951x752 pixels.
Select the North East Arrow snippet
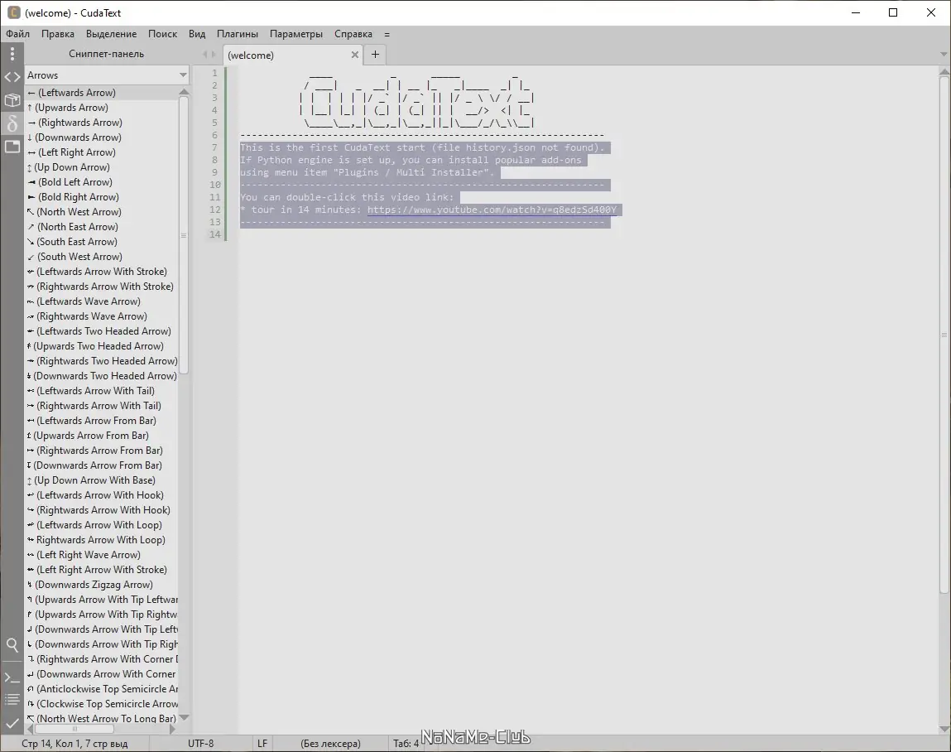[101, 226]
